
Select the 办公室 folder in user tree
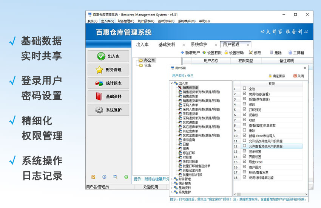[147, 60]
